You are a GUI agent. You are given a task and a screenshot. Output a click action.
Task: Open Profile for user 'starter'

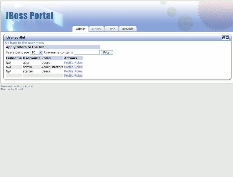(69, 71)
